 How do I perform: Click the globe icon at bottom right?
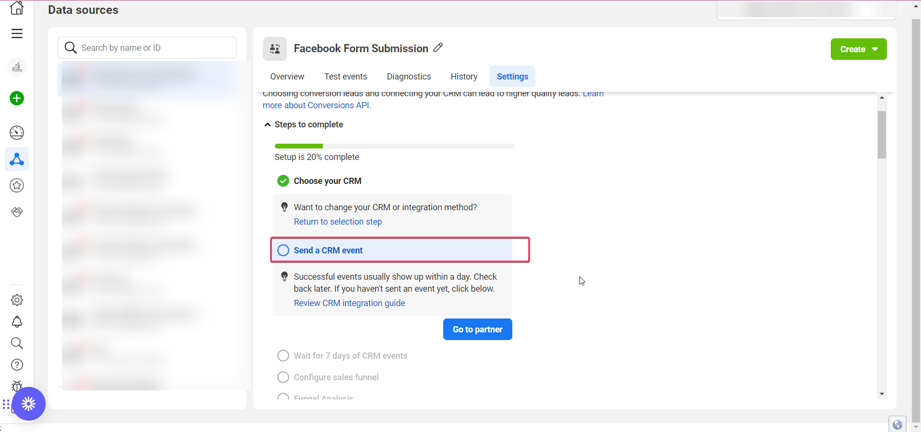point(897,424)
